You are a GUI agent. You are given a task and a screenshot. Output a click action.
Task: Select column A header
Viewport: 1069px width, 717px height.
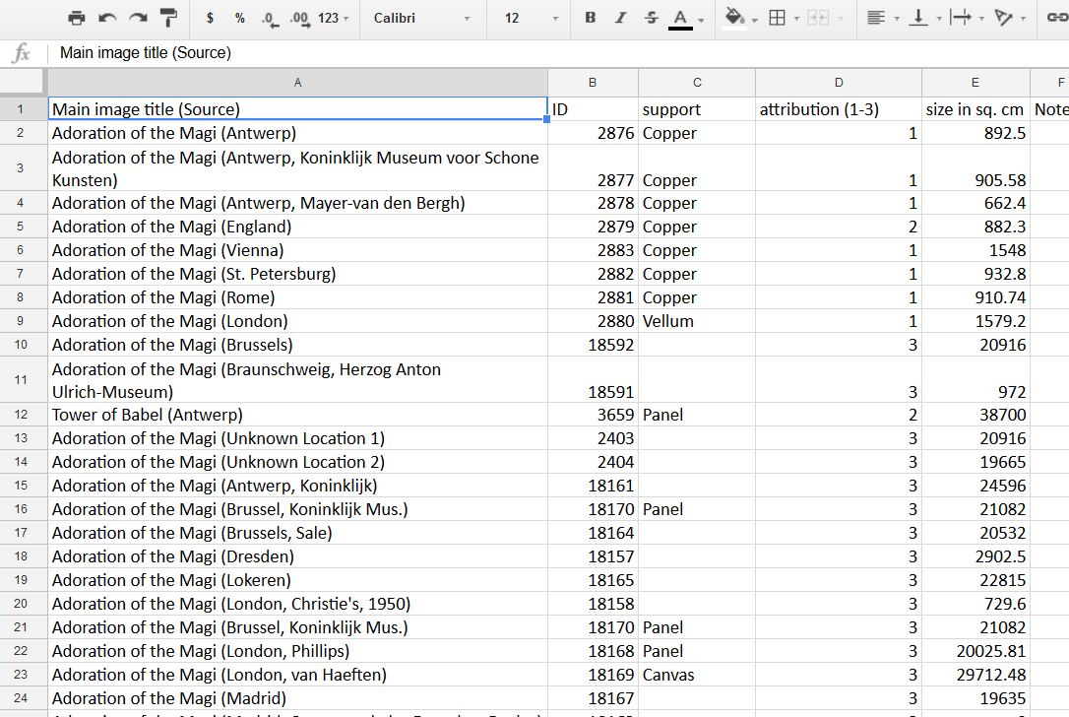[297, 83]
